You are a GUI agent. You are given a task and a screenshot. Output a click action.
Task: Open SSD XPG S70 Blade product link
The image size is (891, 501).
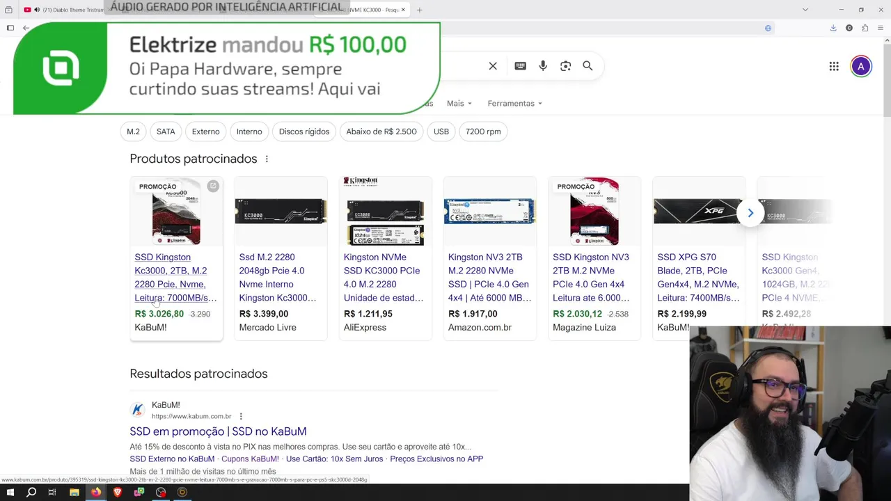pos(698,278)
